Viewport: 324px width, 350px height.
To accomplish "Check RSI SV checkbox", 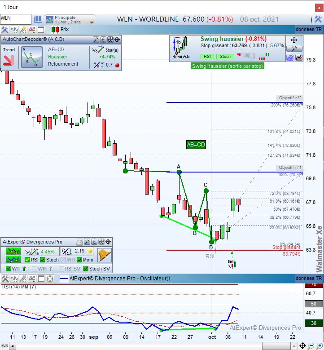I will [61, 269].
